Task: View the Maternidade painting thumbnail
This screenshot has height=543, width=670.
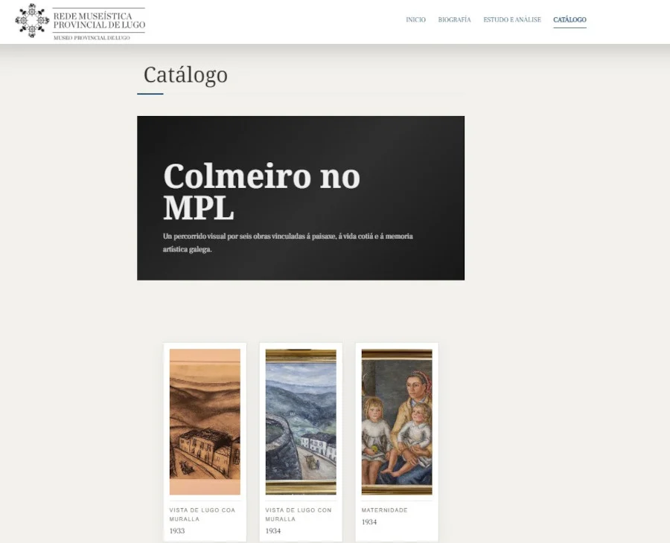Action: click(x=397, y=422)
